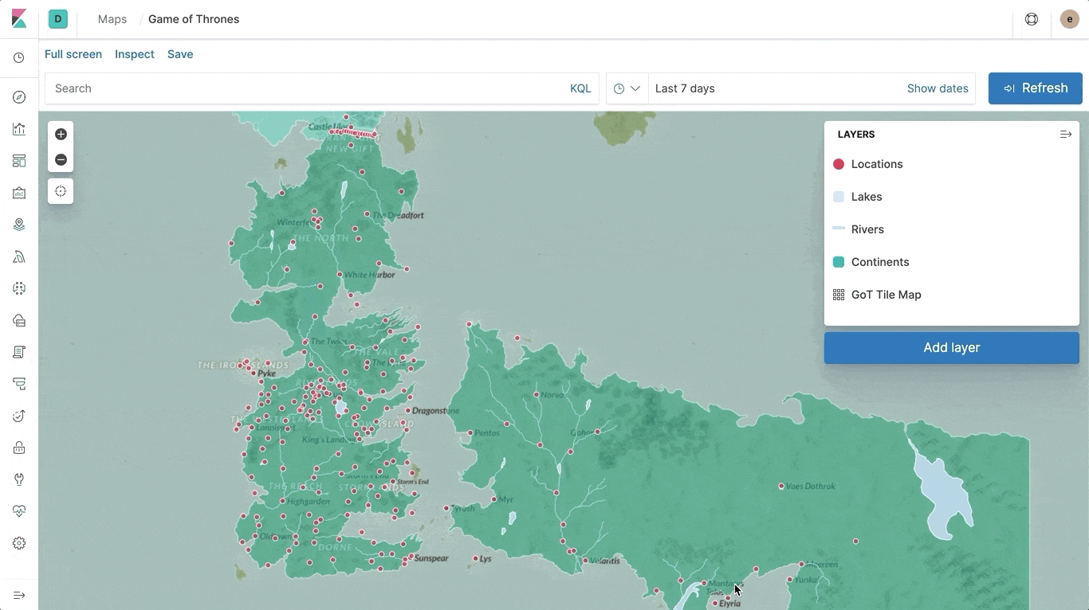Viewport: 1089px width, 610px height.
Task: Open Graph icon in sidebar
Action: [x=19, y=288]
